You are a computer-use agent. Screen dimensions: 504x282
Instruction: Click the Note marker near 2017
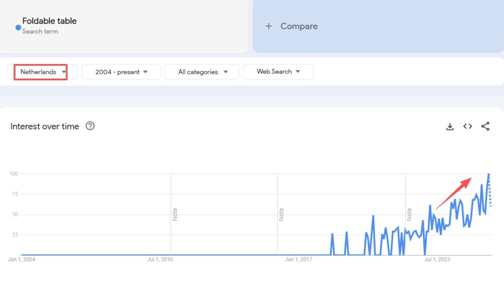coord(281,214)
